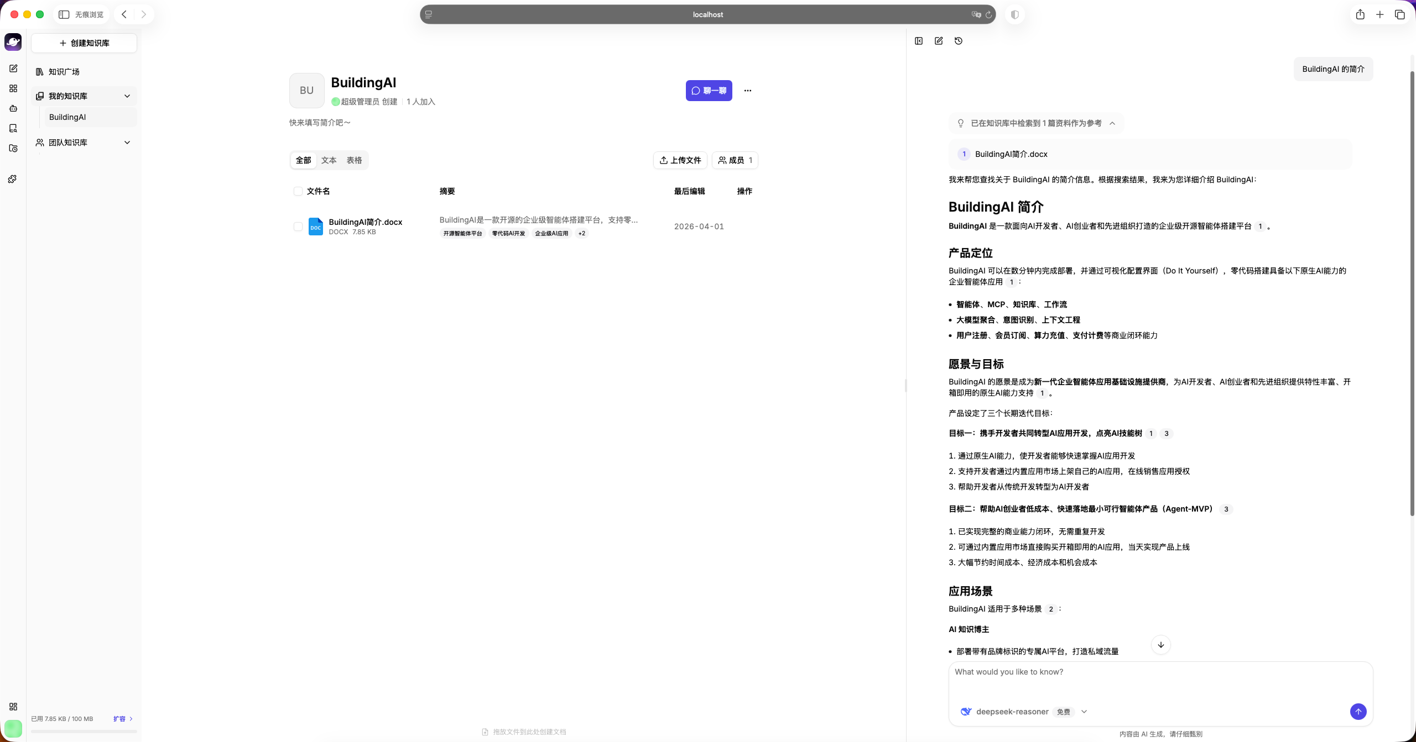
Task: Check the select-all files checkbox
Action: pos(298,191)
